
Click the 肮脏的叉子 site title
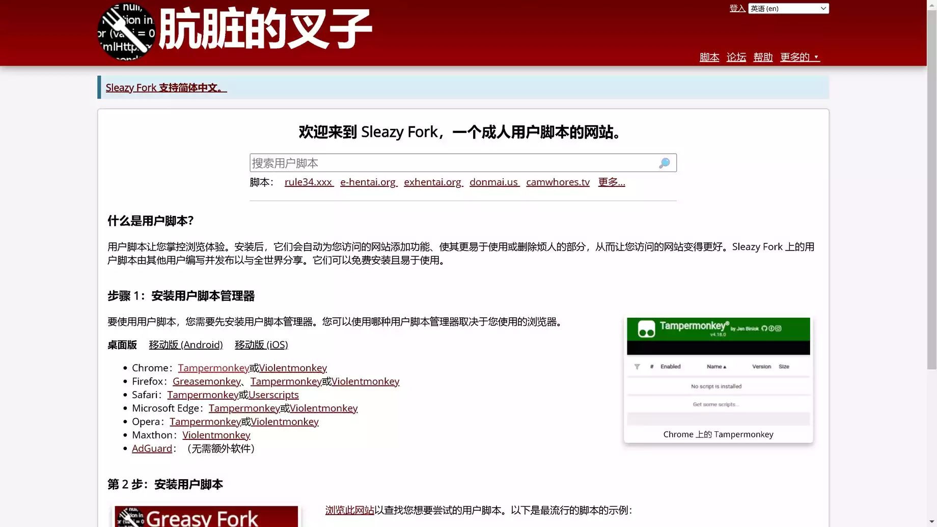[x=265, y=29]
